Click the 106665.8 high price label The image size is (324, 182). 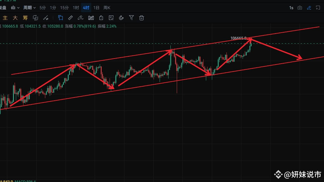[238, 38]
